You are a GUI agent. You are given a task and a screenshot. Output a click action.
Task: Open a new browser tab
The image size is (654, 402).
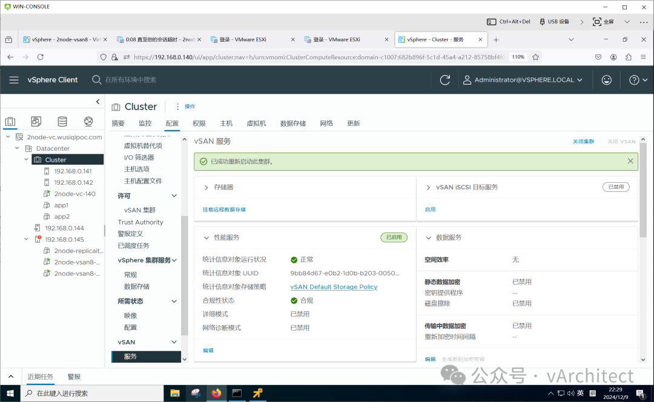[x=496, y=39]
